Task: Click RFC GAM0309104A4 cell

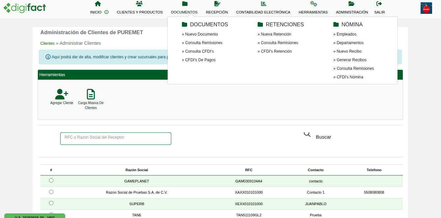Action: point(249,181)
